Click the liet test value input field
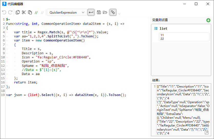Screen dimensions: 214x139 pos(184,37)
